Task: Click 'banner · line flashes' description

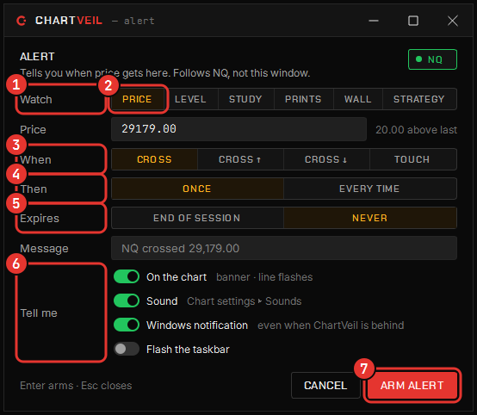Action: coord(264,277)
